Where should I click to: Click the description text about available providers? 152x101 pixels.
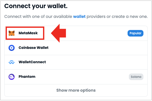(x=76, y=17)
